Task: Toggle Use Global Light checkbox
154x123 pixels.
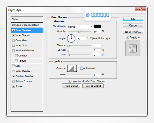Action: (91, 38)
